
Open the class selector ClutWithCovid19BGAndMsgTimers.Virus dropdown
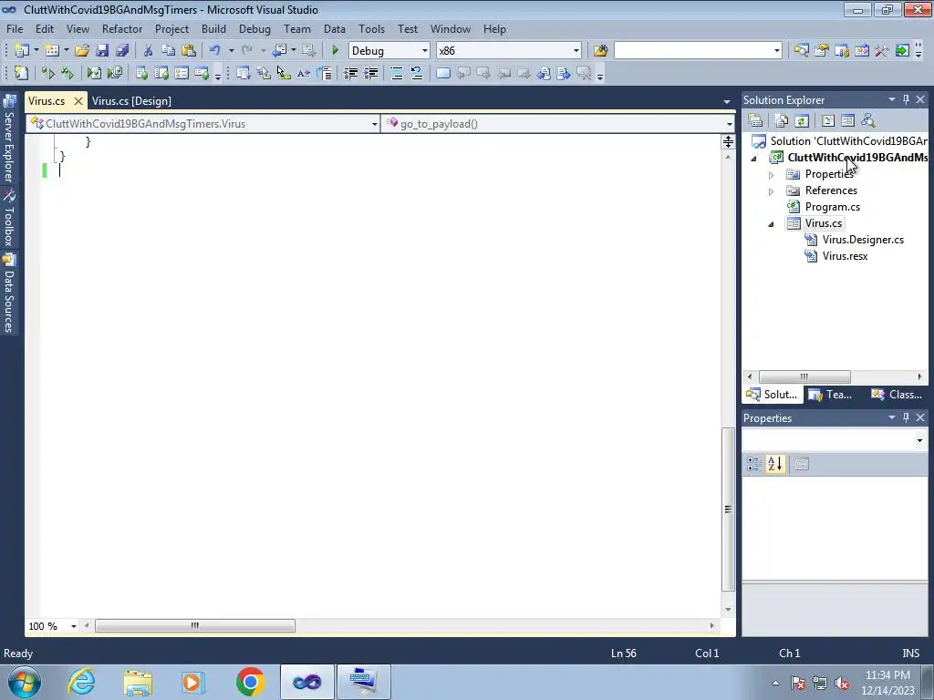click(374, 124)
